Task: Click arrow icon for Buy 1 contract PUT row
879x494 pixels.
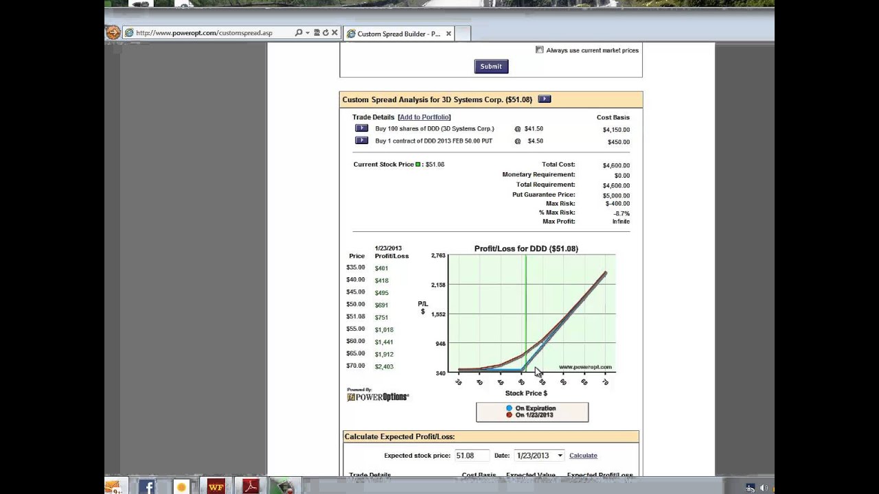Action: pyautogui.click(x=361, y=141)
